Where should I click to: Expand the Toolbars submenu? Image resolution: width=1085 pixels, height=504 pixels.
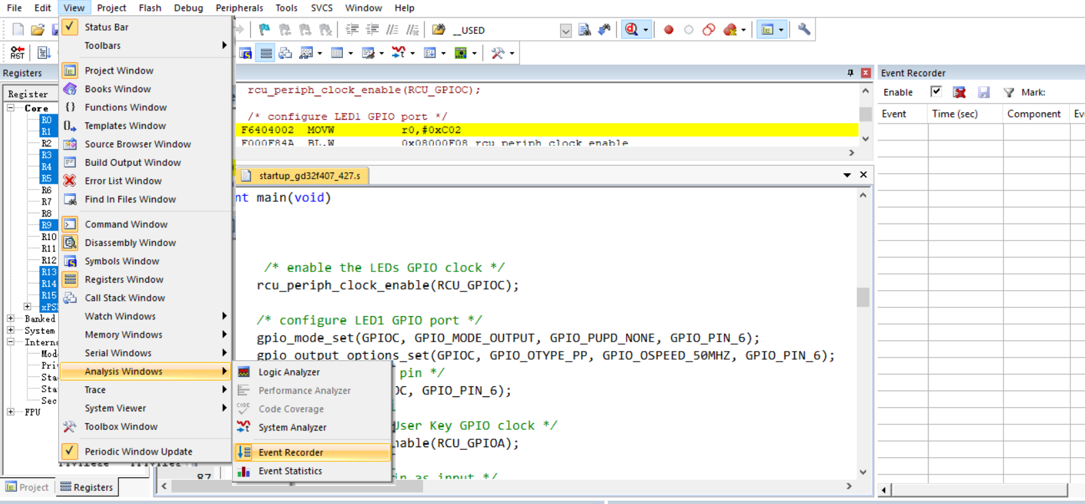145,45
